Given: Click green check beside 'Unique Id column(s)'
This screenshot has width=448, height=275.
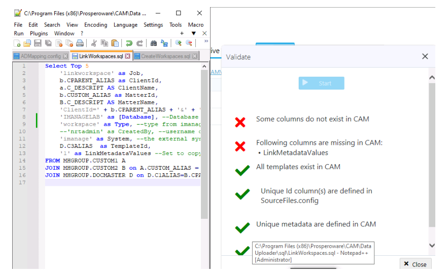Looking at the screenshot, I should 243,194.
